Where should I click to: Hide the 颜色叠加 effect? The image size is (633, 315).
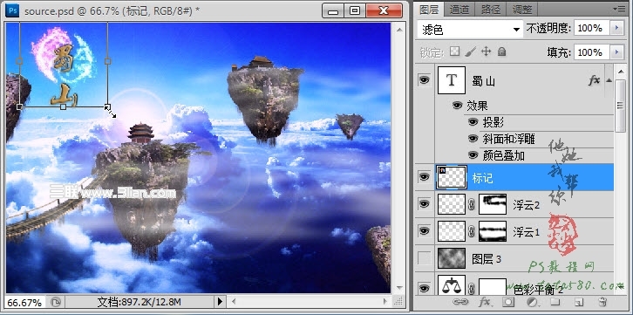coord(473,155)
